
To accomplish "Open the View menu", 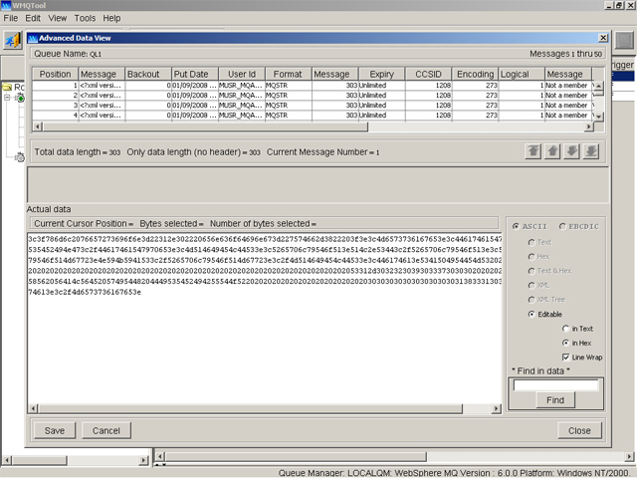I will (58, 18).
